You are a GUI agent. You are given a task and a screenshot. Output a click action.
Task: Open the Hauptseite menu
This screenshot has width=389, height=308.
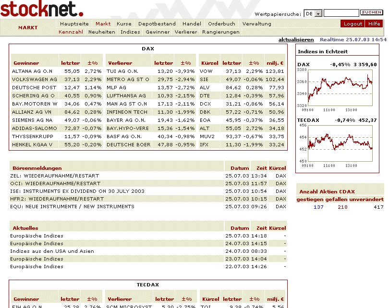[x=74, y=24]
